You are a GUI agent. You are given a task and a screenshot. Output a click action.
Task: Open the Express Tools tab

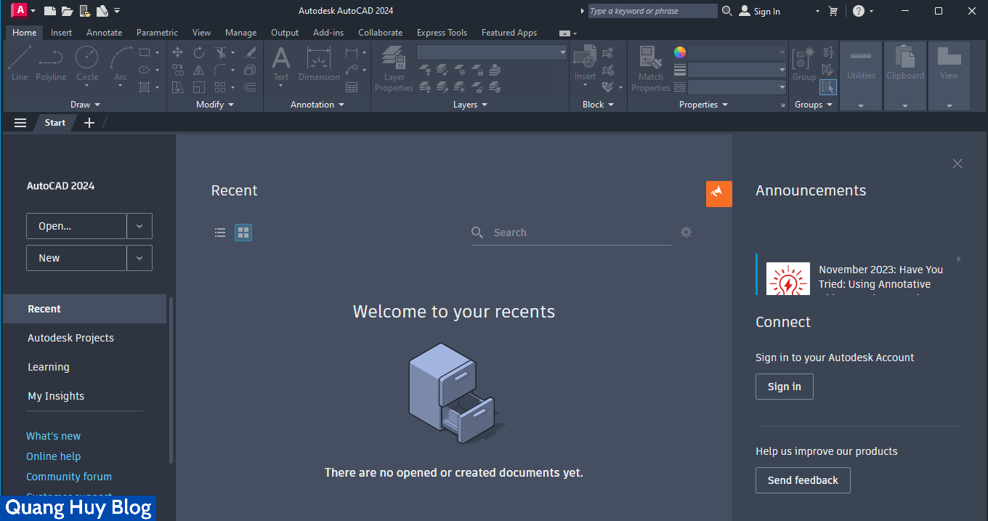[442, 33]
